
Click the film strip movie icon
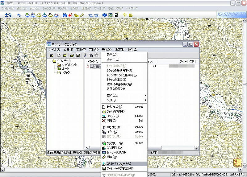coord(111,15)
